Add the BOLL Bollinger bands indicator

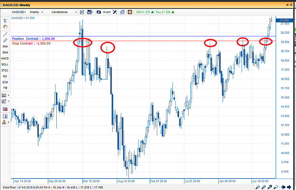(x=5, y=64)
